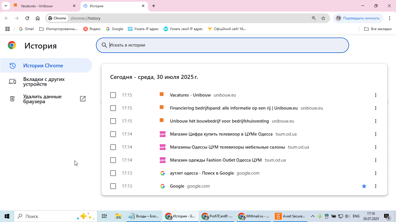This screenshot has height=222, width=396.
Task: Click the forward navigation arrow
Action: [17, 18]
